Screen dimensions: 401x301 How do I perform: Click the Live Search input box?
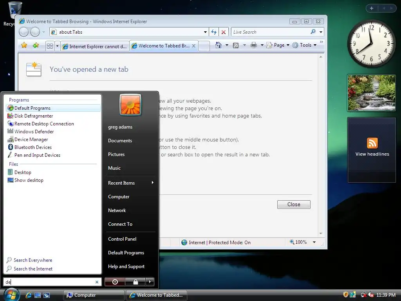(270, 32)
